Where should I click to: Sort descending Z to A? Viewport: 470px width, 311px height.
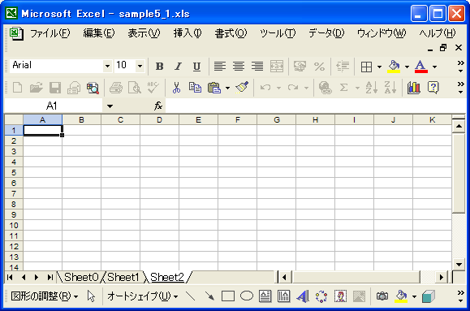(x=390, y=88)
